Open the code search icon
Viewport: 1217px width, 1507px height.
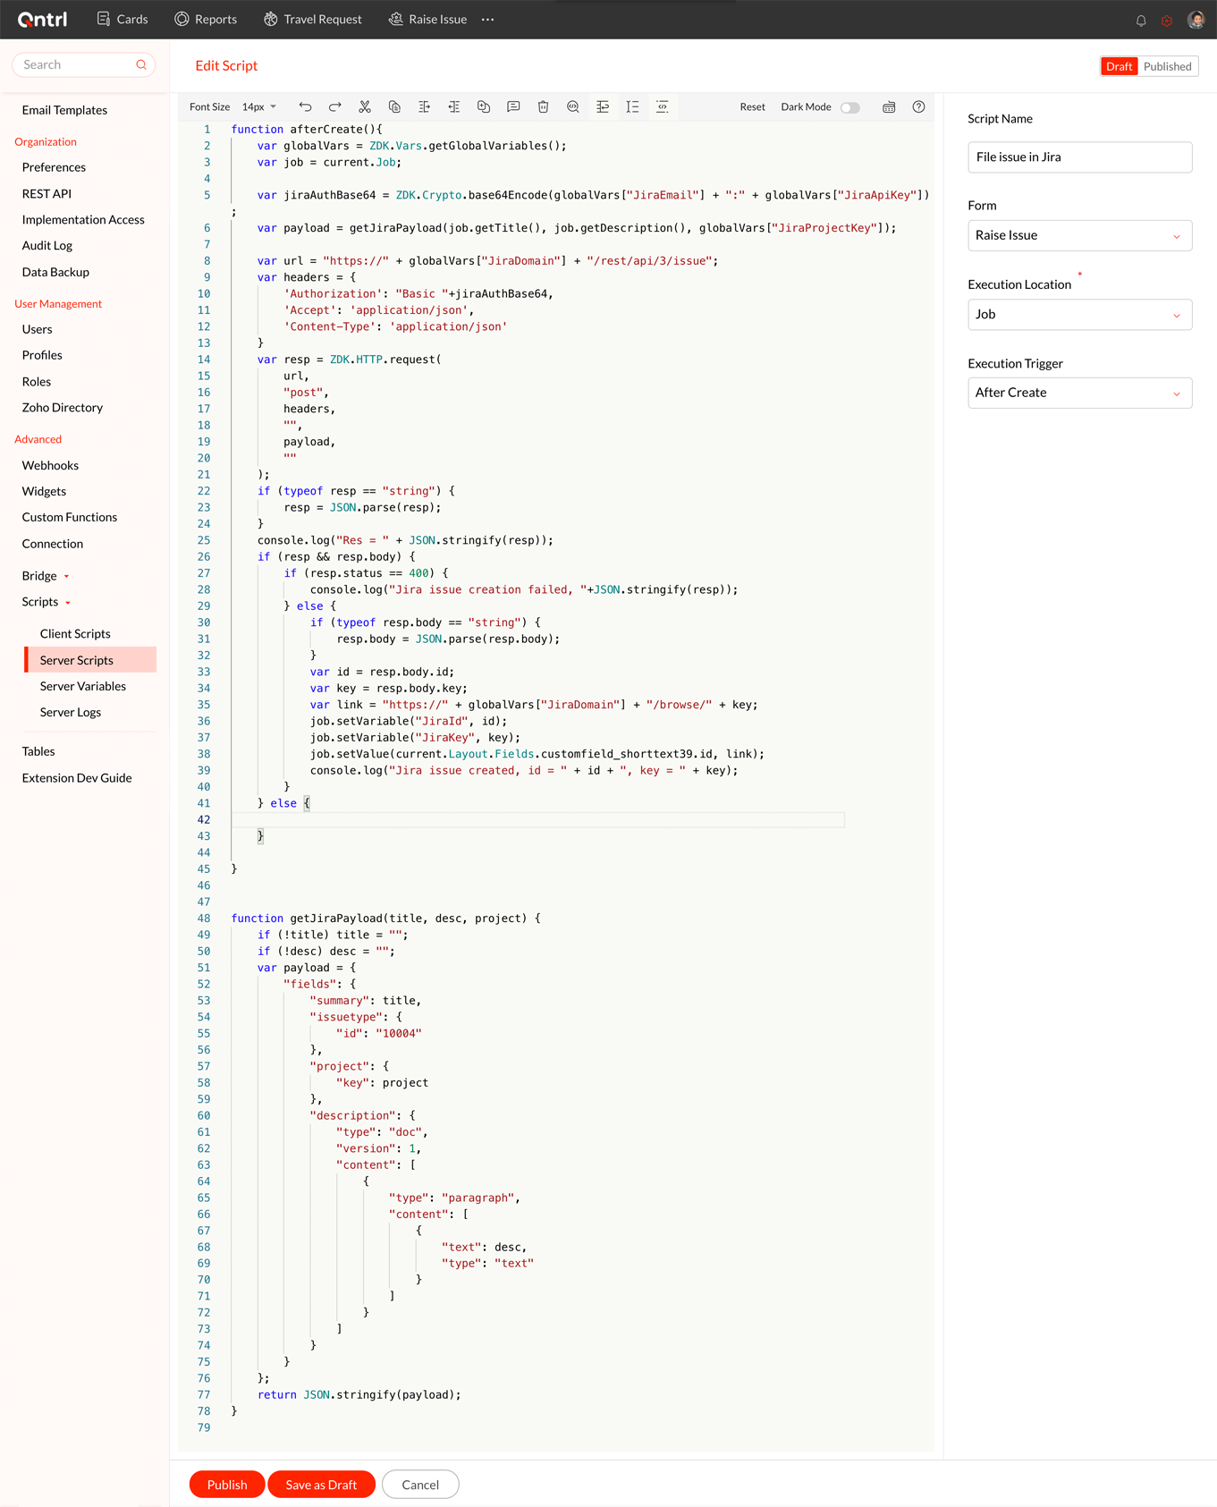(573, 107)
